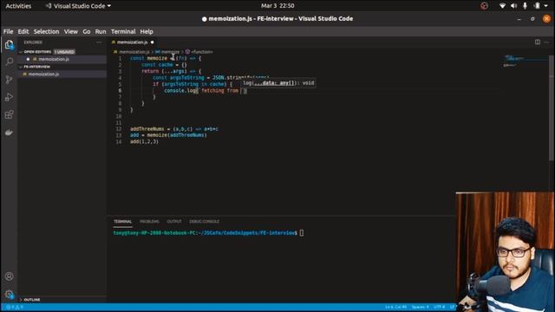Image resolution: width=555 pixels, height=312 pixels.
Task: Open the Source Control view icon
Action: click(10, 79)
